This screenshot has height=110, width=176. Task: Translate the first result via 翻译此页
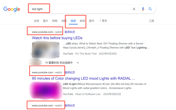pos(70,32)
